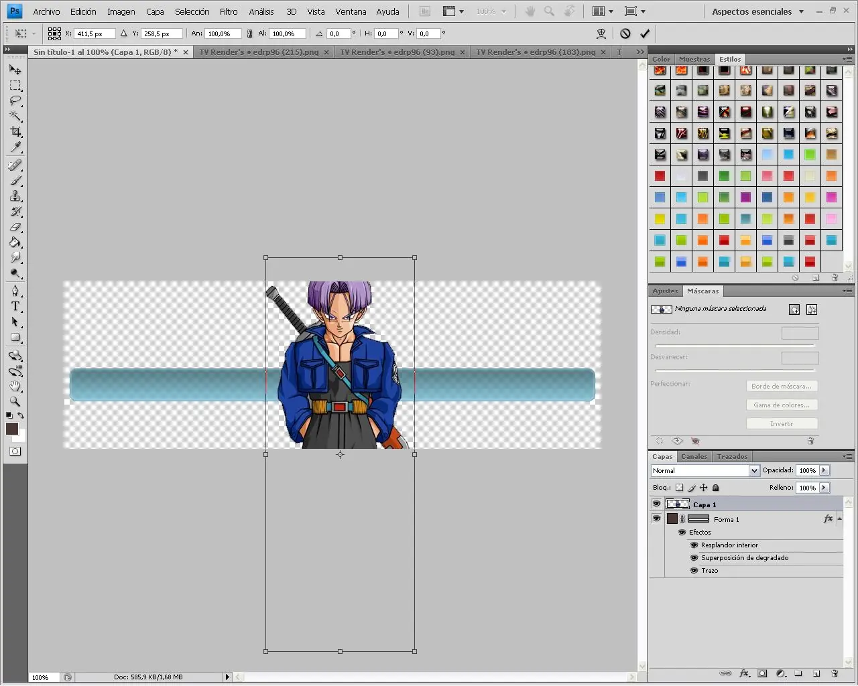858x686 pixels.
Task: Cancel the transform in options bar
Action: [625, 33]
